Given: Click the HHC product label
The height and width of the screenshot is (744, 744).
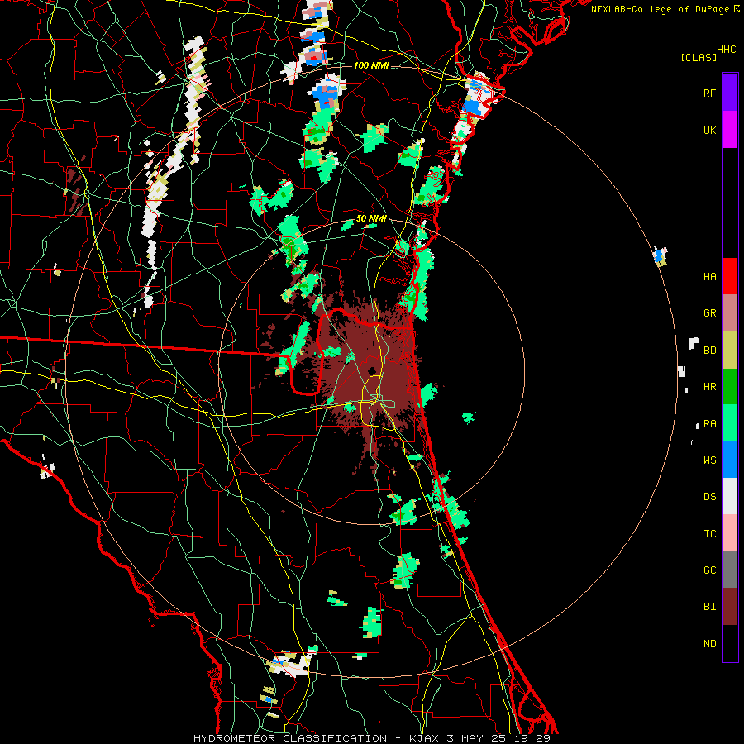Looking at the screenshot, I should pyautogui.click(x=726, y=50).
